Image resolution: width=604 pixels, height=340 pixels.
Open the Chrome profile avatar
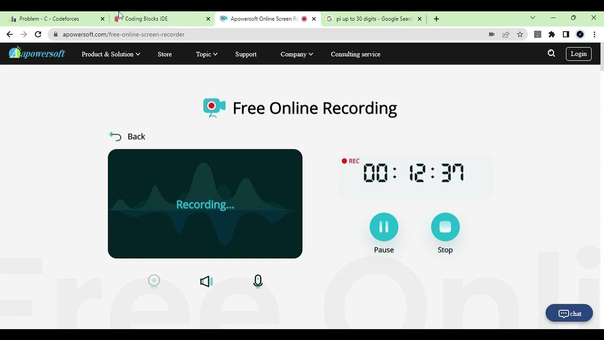580,34
